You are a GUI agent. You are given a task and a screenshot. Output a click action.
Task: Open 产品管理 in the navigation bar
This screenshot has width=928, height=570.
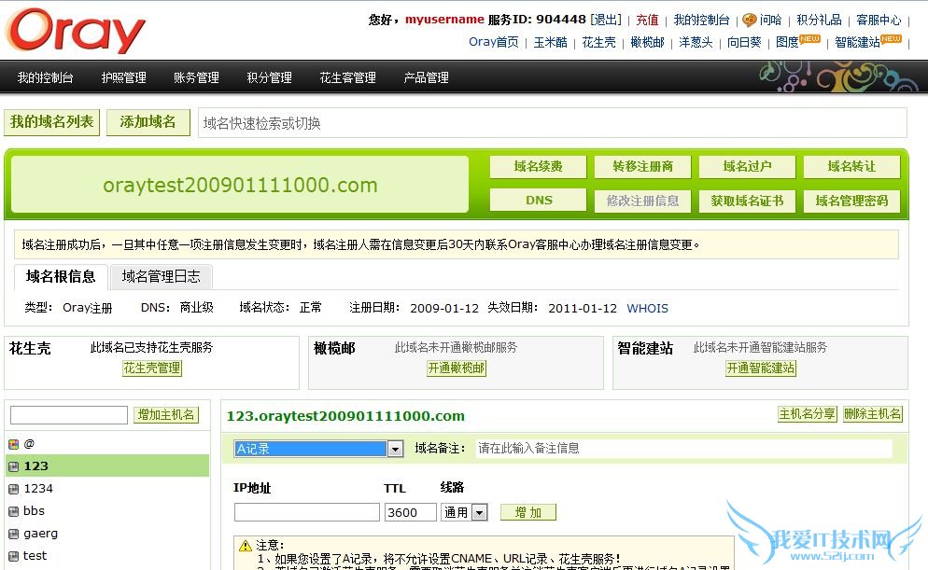pos(426,77)
